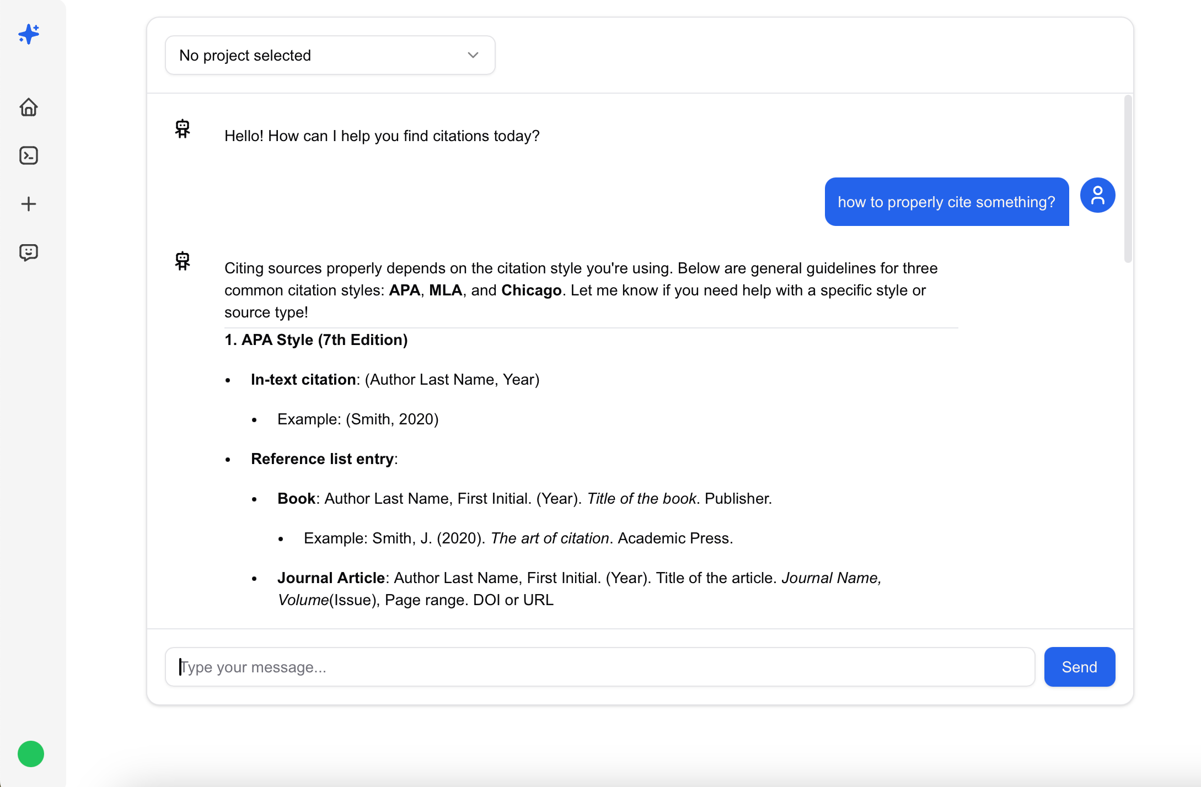Image resolution: width=1201 pixels, height=787 pixels.
Task: Click the Journal Article bullet text
Action: [579, 589]
